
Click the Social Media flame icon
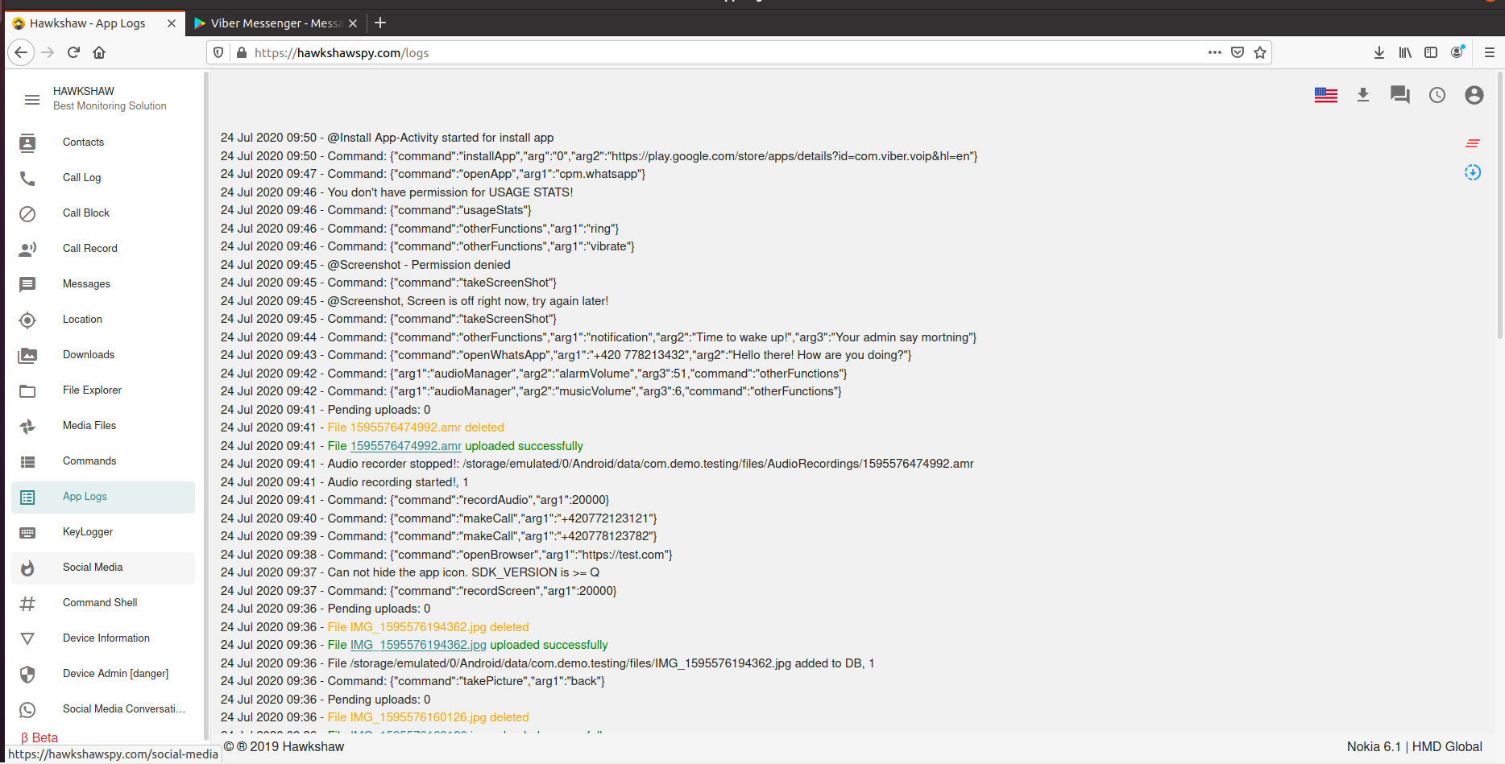click(x=27, y=568)
